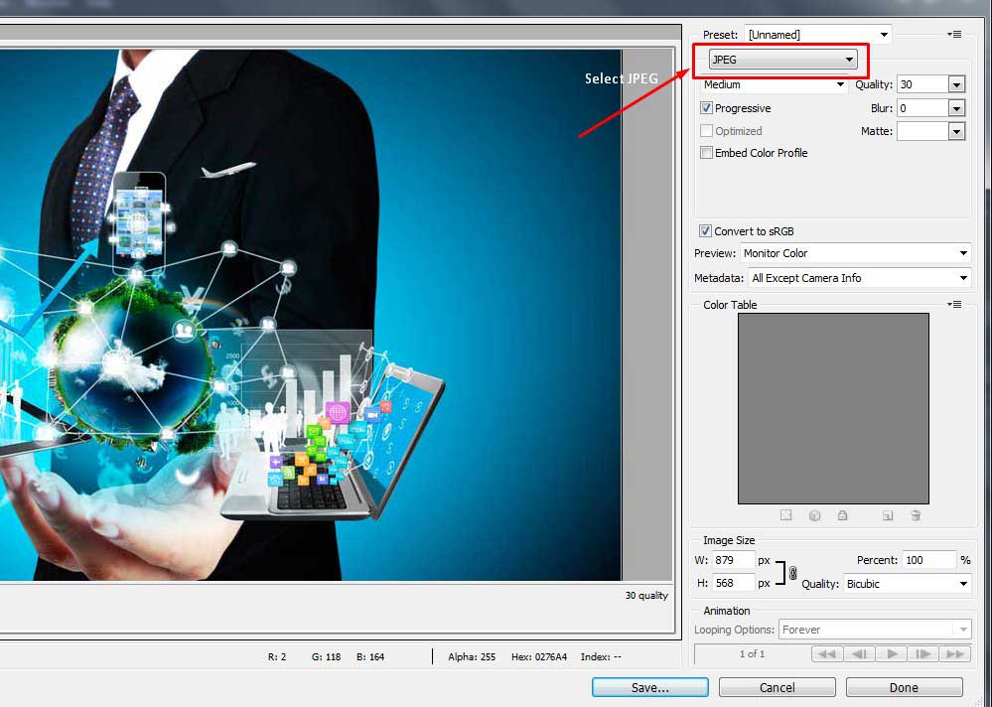Click the next frame animation button
This screenshot has width=992, height=707.
[x=923, y=654]
